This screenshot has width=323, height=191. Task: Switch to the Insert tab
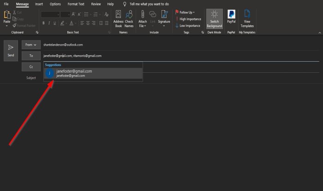click(x=39, y=4)
